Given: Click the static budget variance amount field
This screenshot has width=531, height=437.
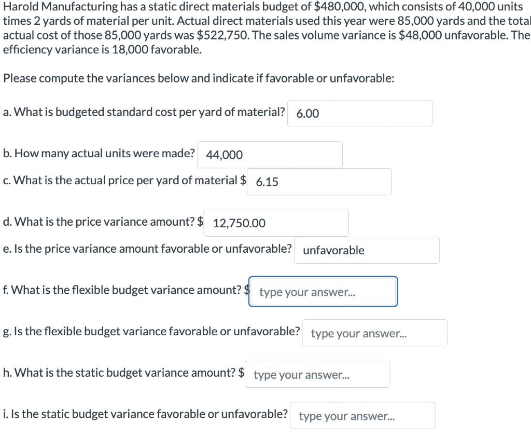Looking at the screenshot, I should (317, 374).
